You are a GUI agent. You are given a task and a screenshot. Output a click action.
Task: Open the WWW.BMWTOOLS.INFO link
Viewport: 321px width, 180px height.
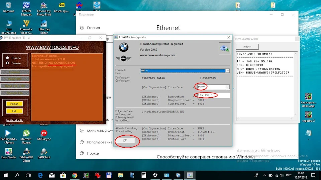click(x=52, y=47)
